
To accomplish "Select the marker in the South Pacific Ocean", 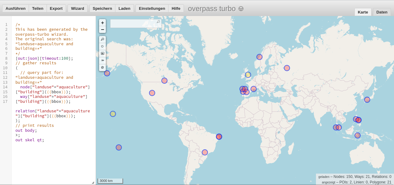I will click(x=119, y=147).
